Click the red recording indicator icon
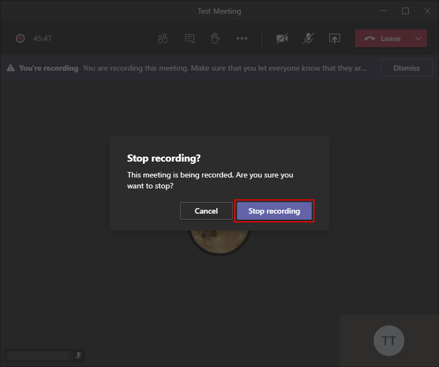 (x=20, y=38)
